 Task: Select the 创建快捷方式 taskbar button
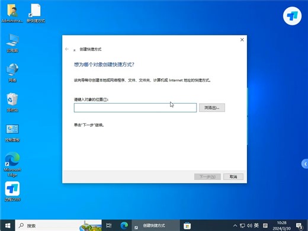(156, 225)
